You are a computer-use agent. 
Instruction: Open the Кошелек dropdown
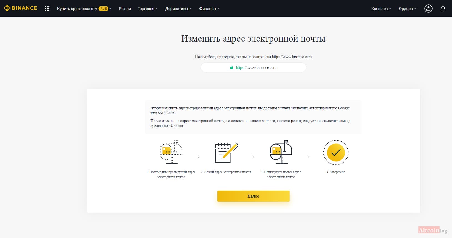tap(381, 9)
